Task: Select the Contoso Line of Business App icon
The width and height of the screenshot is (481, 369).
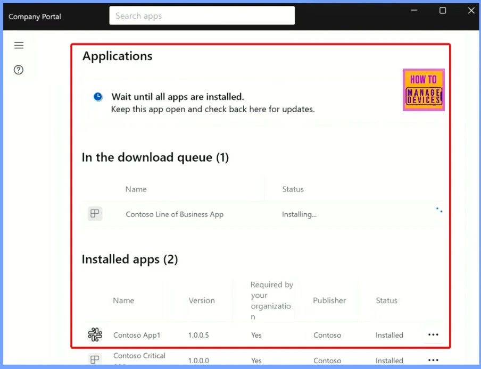Action: point(95,214)
